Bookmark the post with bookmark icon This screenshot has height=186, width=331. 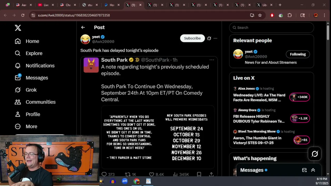coord(199,174)
